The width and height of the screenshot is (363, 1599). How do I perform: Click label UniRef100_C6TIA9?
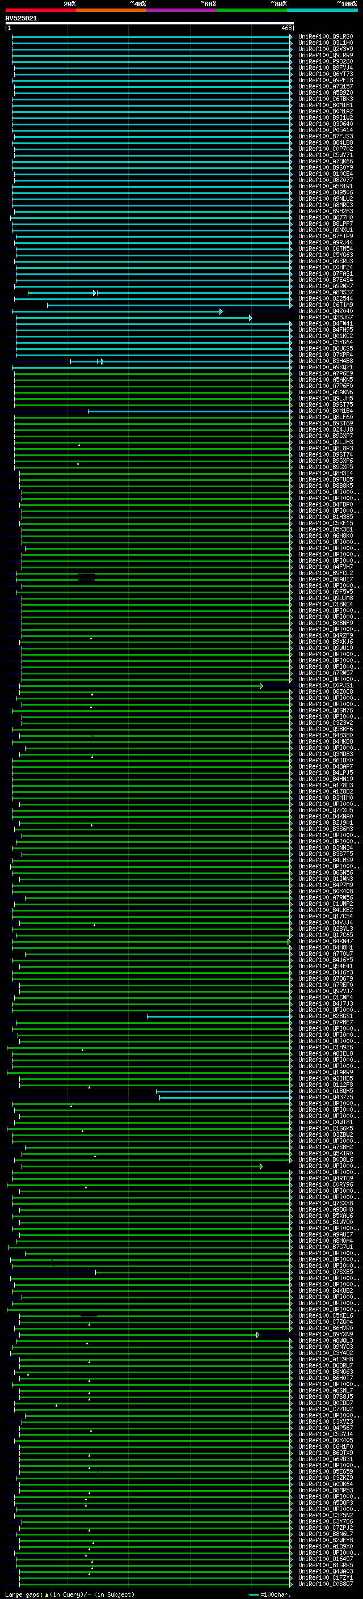326,305
